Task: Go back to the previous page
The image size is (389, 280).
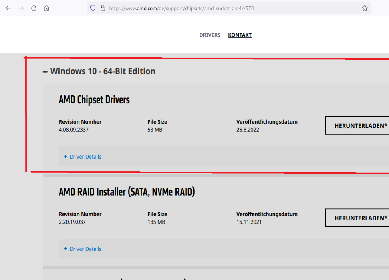Action: click(8, 8)
